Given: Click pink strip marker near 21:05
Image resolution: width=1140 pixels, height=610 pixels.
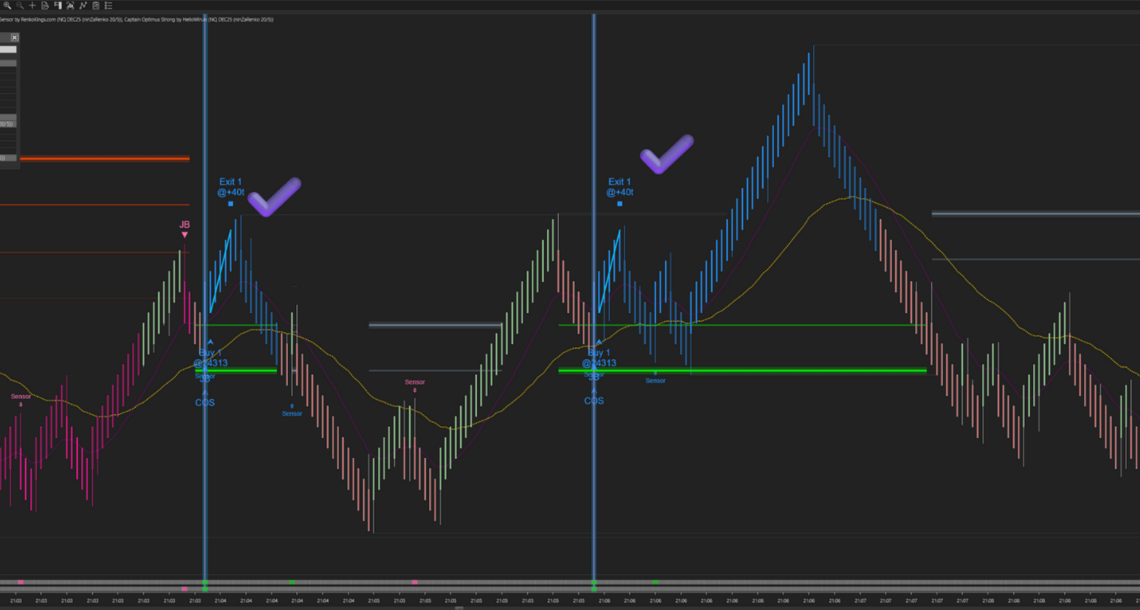Looking at the screenshot, I should (x=415, y=582).
